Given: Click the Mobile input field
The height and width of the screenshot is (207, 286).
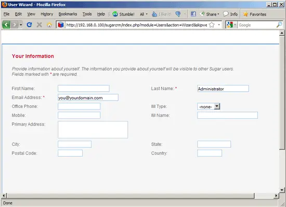Looking at the screenshot, I should click(x=79, y=115).
